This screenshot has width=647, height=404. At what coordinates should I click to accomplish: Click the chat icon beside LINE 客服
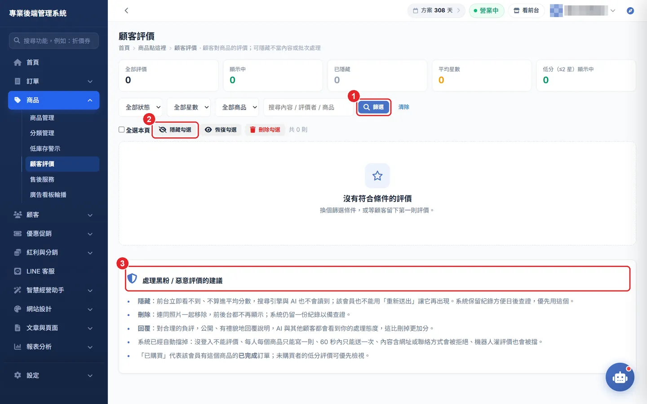[x=18, y=271]
